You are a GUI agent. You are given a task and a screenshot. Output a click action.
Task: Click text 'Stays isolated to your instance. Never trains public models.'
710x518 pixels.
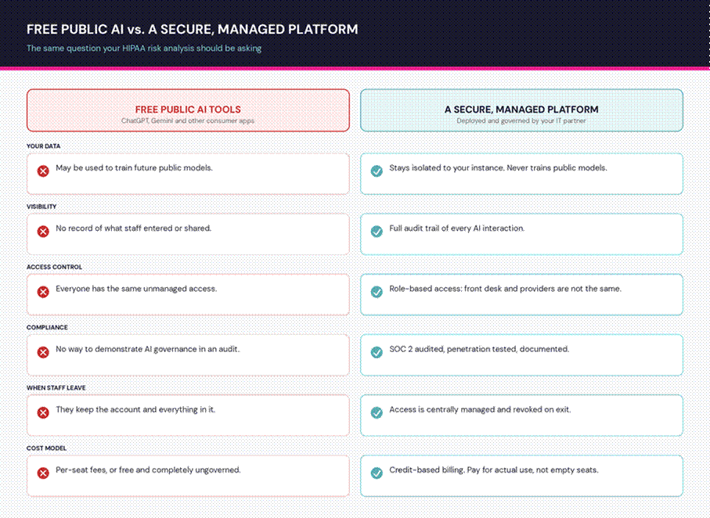(x=498, y=168)
